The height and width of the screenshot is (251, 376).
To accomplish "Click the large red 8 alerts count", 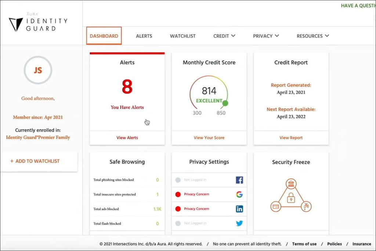I will (x=127, y=87).
